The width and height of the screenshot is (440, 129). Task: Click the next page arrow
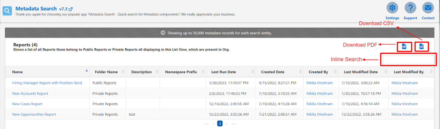coord(226,124)
